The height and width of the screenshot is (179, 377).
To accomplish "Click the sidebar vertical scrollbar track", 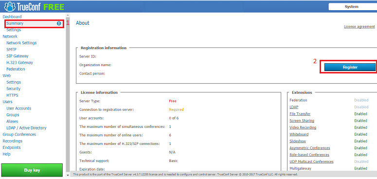I will [68, 95].
